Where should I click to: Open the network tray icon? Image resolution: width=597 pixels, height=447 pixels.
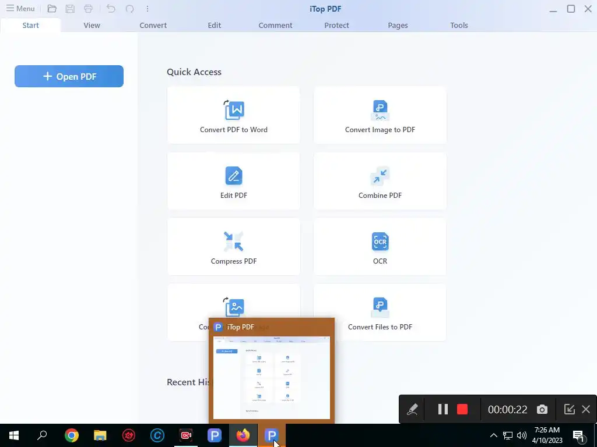click(508, 435)
